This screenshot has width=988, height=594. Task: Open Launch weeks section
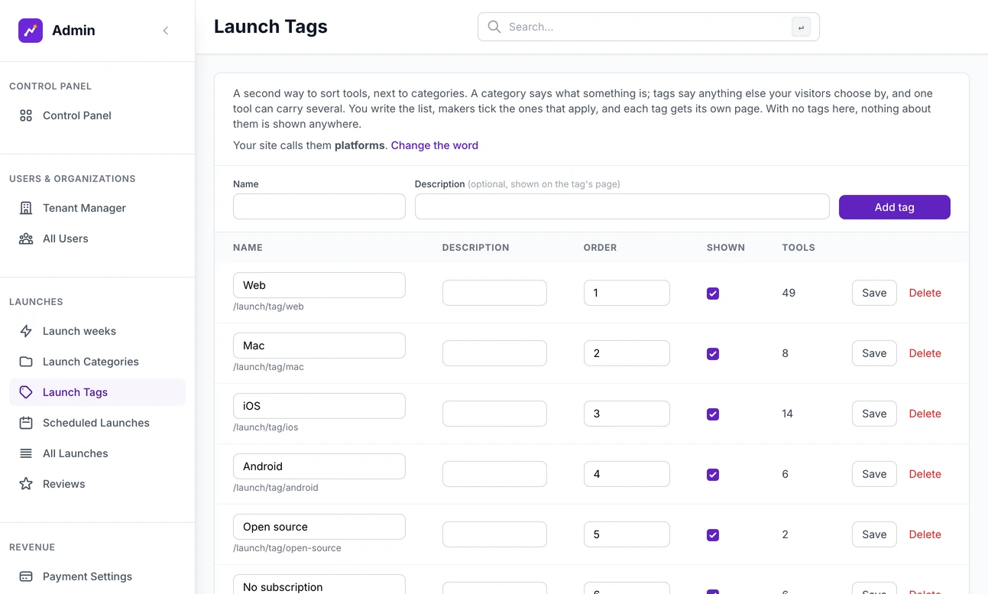[x=97, y=331]
